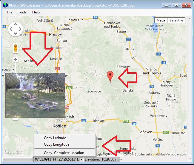The height and width of the screenshot is (165, 194).
Task: Pan map left with pan control
Action: pos(11,29)
